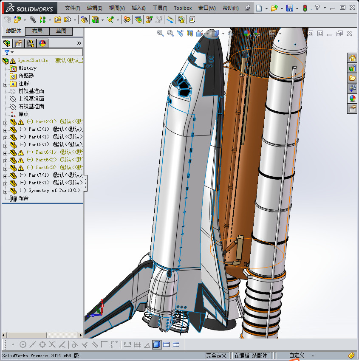Toggle the intersection snap icon
This screenshot has width=359, height=361.
[x=52, y=345]
